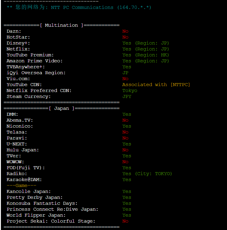Select the 'Yes' result for FOD(Fuji TV)
The width and height of the screenshot is (227, 230).
(x=127, y=168)
